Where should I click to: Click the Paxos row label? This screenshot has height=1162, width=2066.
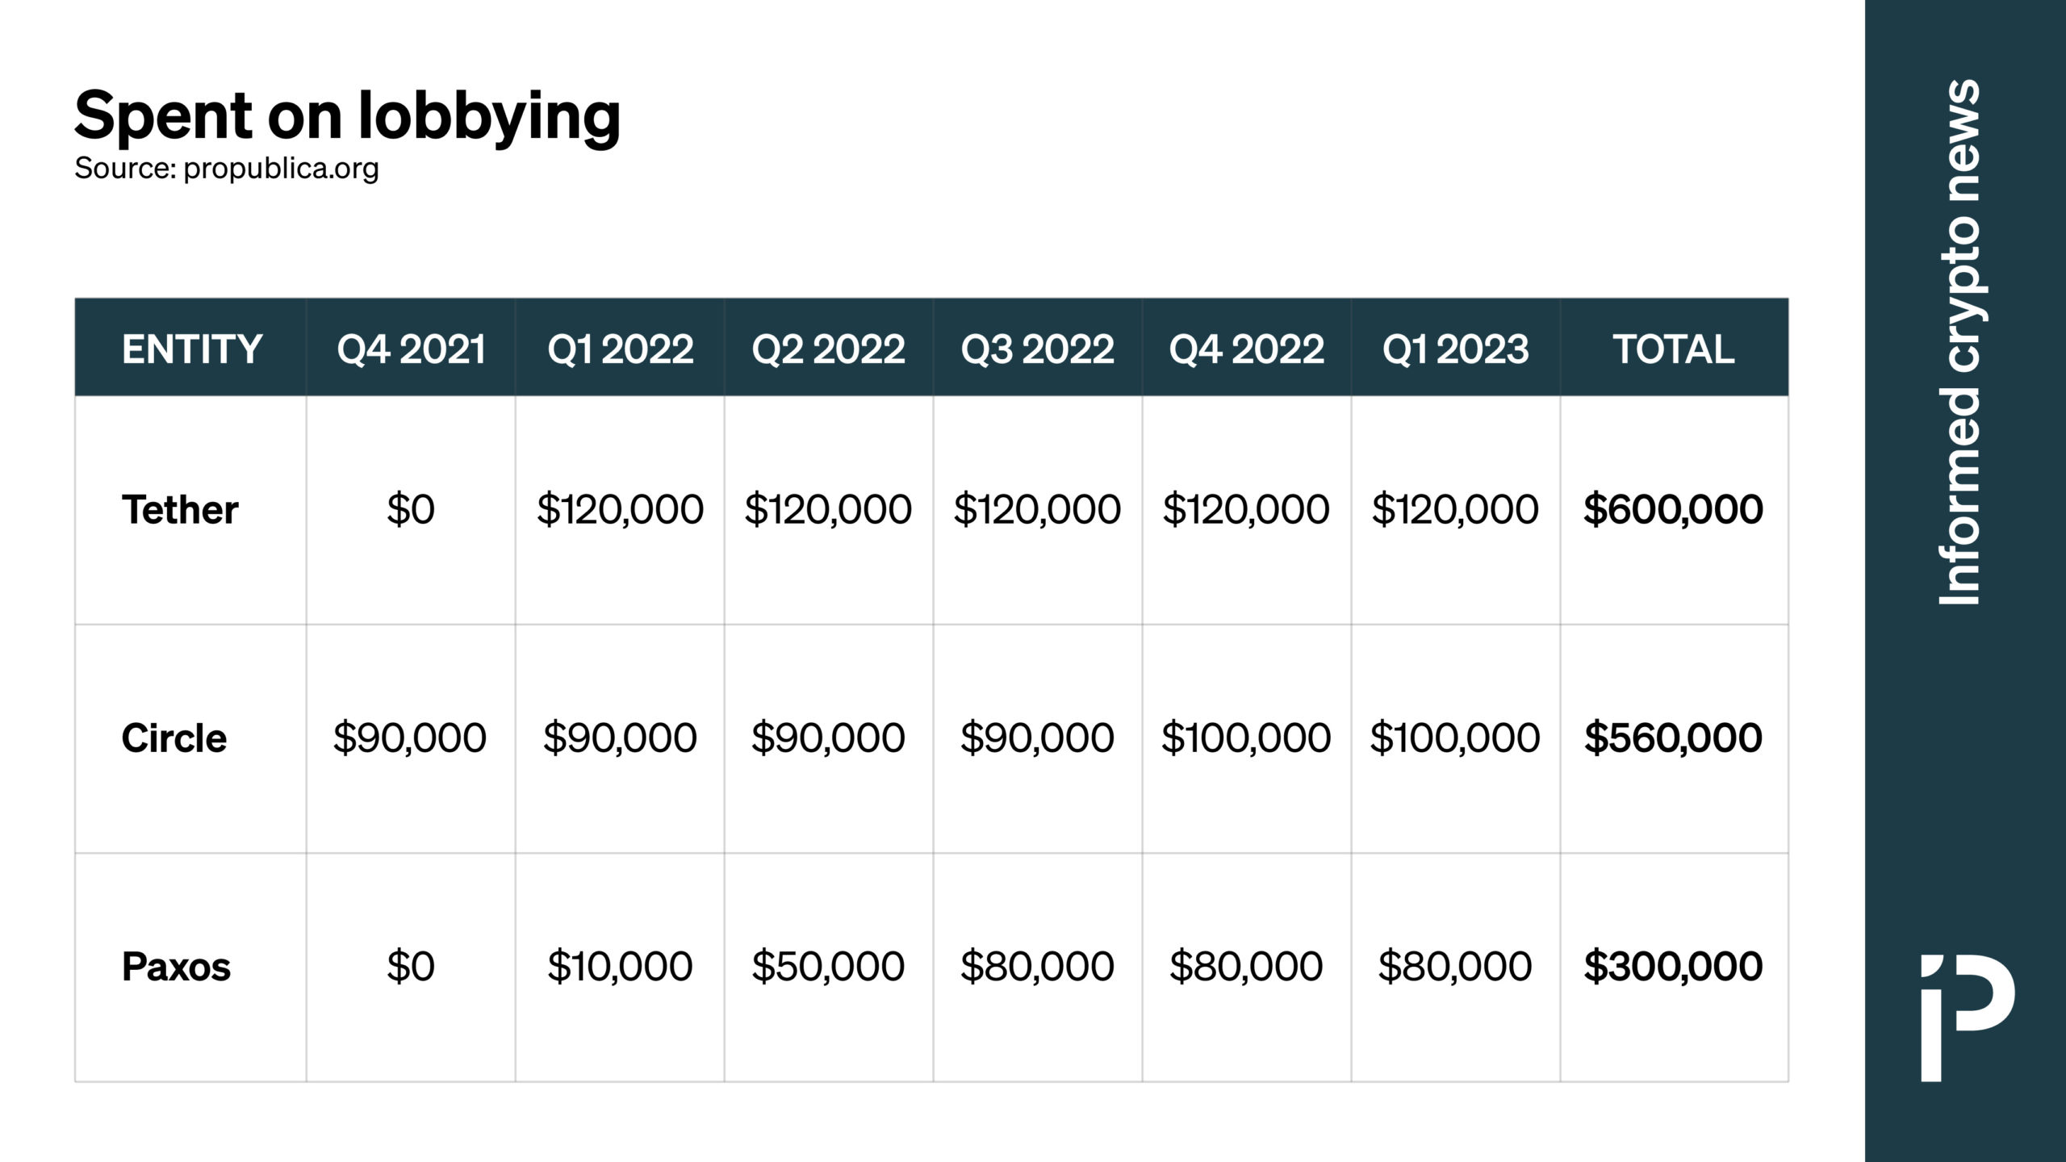tap(176, 967)
